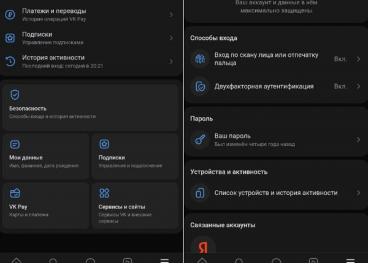Tap "Карты и платежи" subtitle
This screenshot has height=263, width=368.
(29, 215)
